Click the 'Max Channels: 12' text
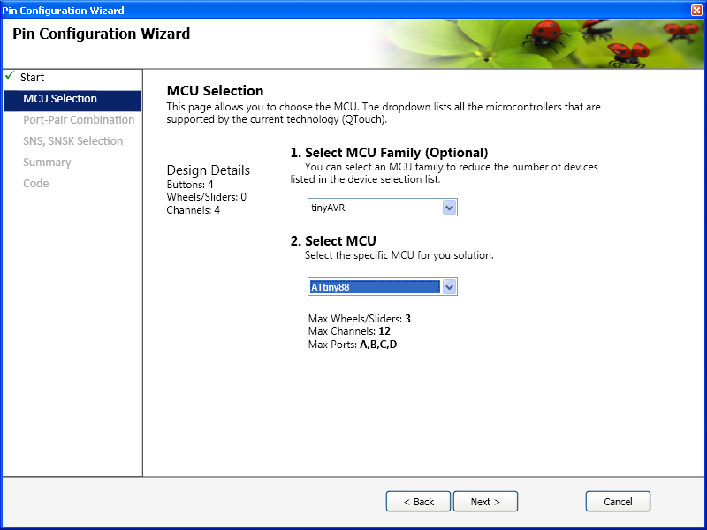707x530 pixels. (349, 331)
